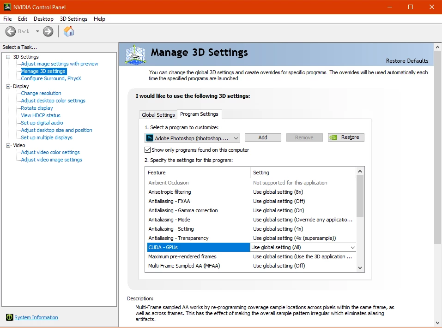Open Adjust video color settings
442x328 pixels.
(x=50, y=152)
